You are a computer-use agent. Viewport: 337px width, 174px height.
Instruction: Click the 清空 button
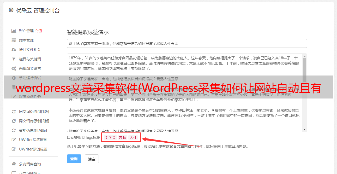pos(92,159)
